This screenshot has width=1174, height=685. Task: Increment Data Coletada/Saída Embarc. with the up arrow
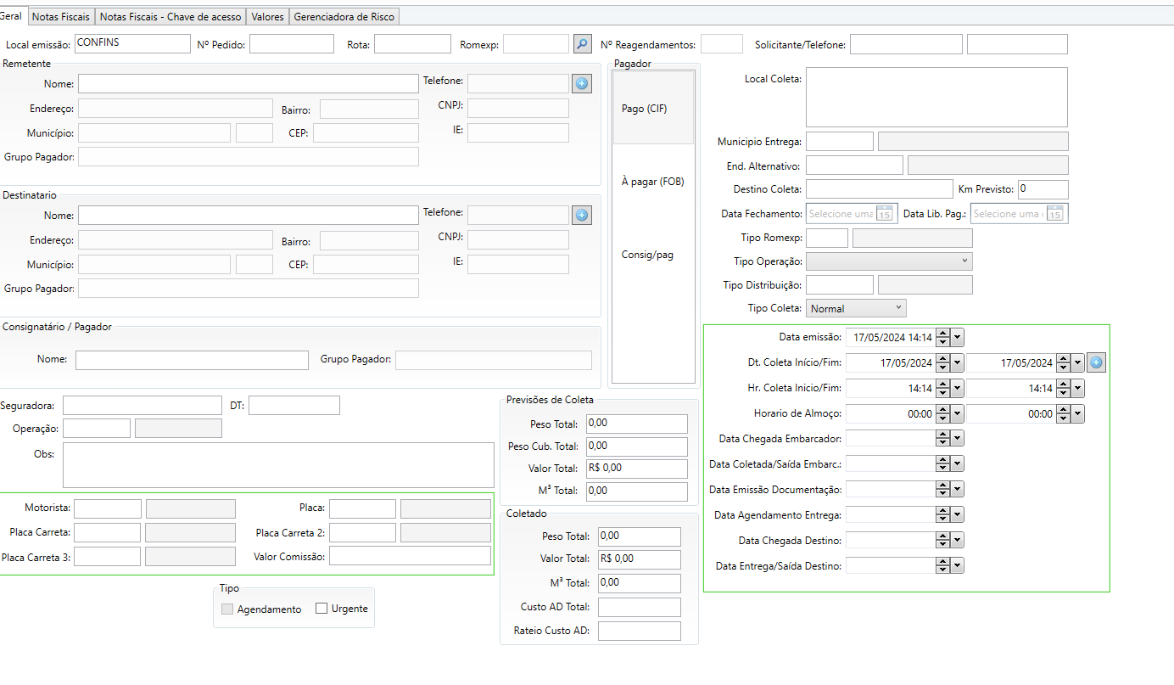(942, 460)
